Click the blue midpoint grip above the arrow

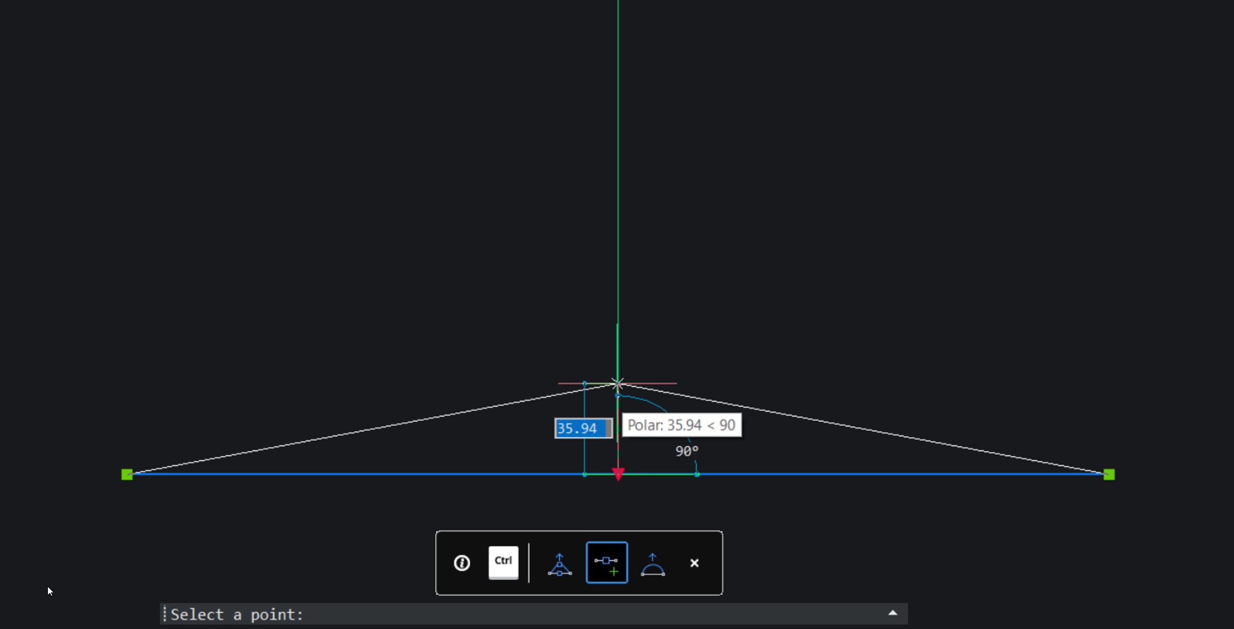[617, 395]
